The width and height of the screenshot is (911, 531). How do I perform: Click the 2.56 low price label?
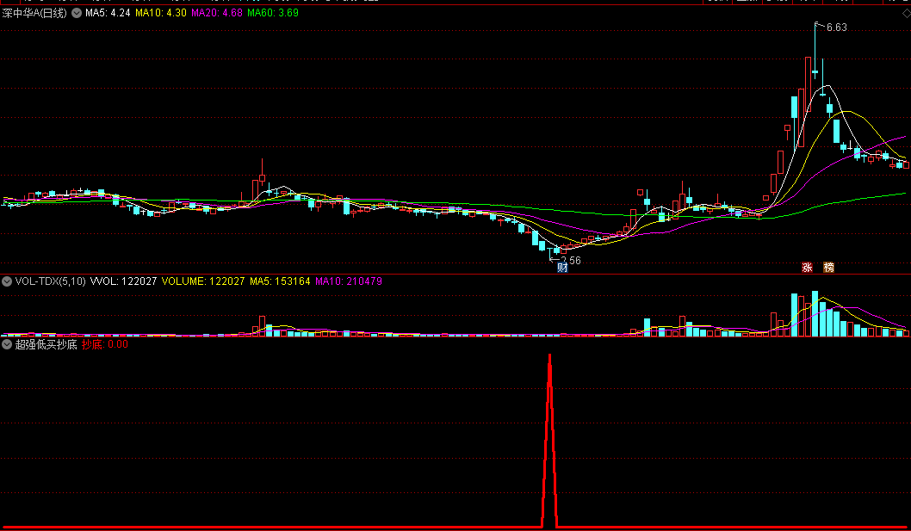pyautogui.click(x=571, y=260)
